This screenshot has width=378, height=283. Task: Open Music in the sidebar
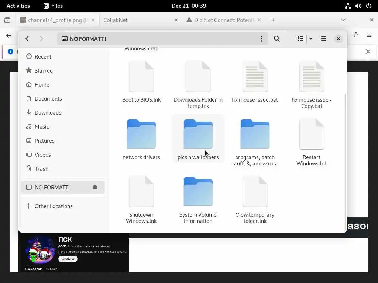pos(63,127)
